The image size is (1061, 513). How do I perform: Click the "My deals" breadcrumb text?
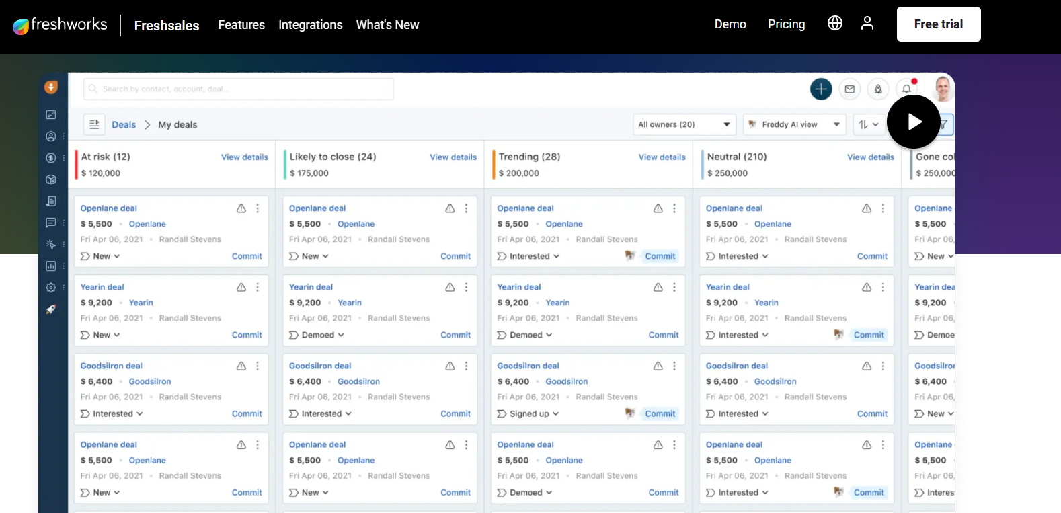178,124
